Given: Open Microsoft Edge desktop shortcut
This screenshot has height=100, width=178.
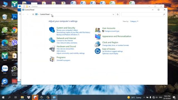Looking at the screenshot, I should coord(5,45).
